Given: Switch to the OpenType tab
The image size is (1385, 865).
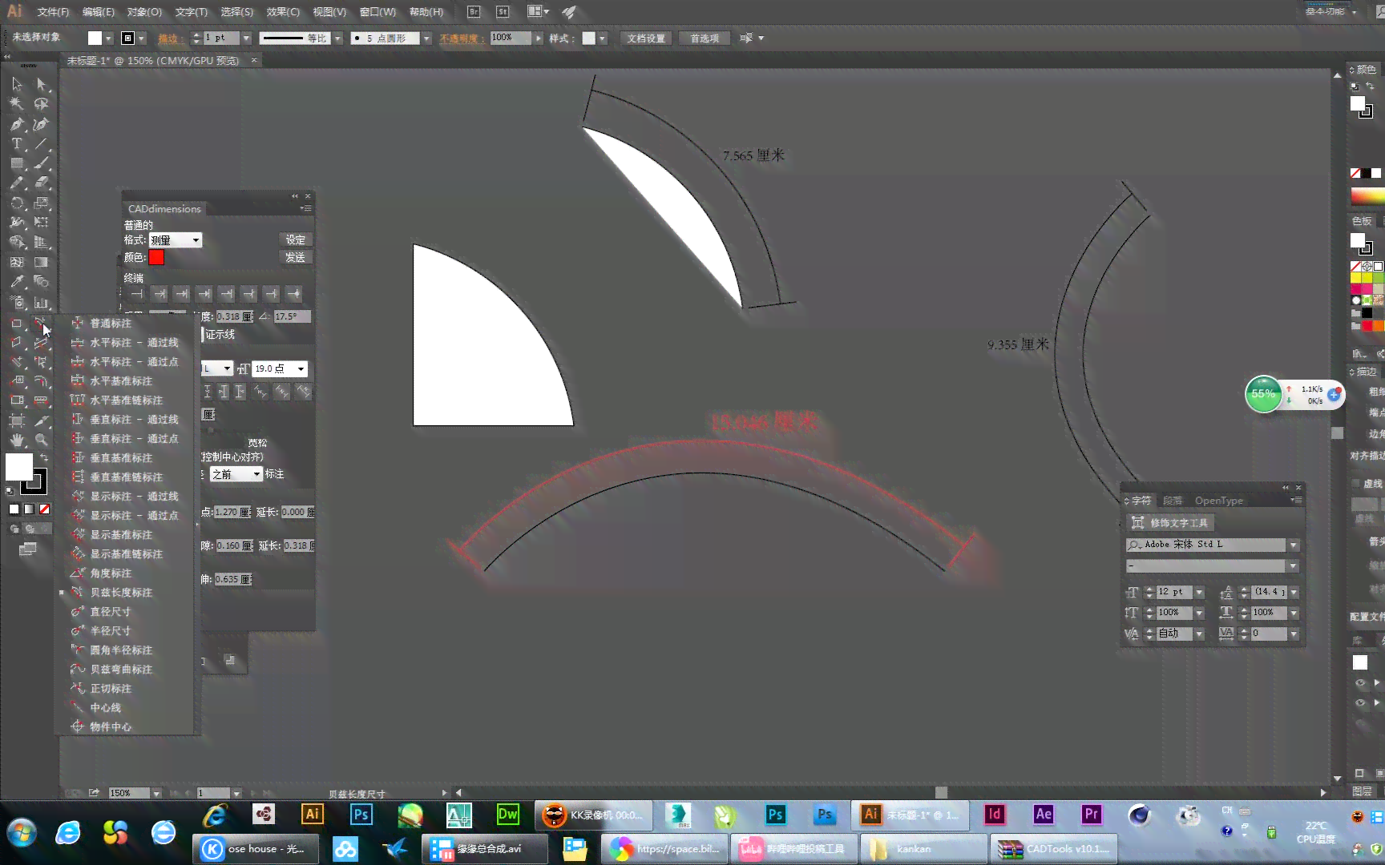Looking at the screenshot, I should click(1218, 501).
